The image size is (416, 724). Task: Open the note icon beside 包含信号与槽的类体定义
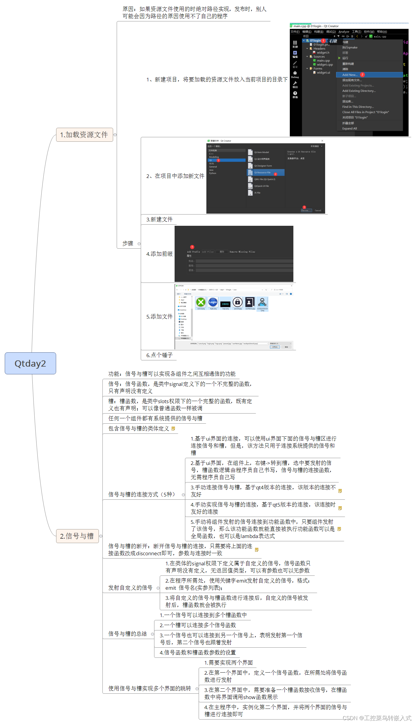(173, 428)
